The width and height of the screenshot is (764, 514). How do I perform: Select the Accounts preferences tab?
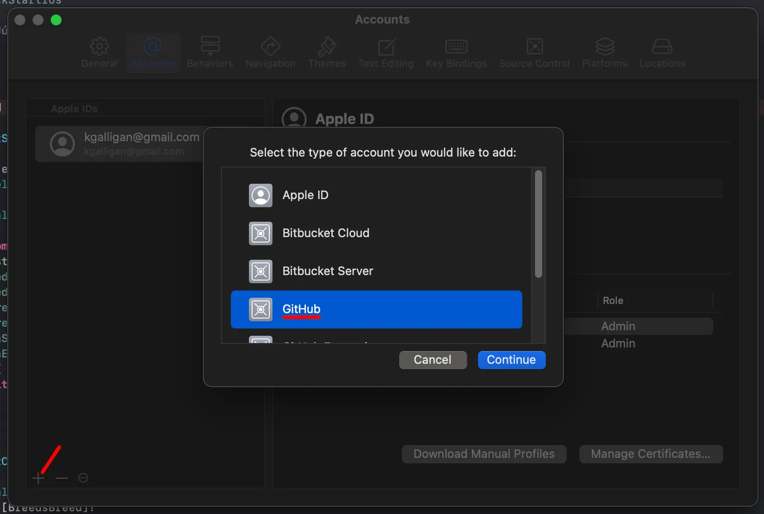click(153, 53)
